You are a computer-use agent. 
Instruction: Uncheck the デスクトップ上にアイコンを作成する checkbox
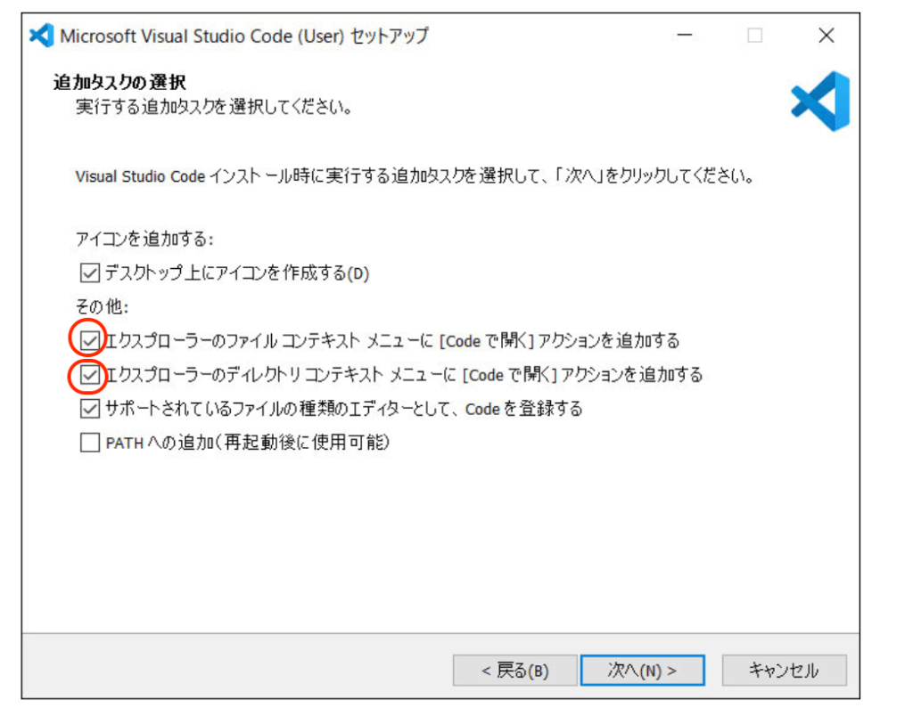tap(89, 273)
